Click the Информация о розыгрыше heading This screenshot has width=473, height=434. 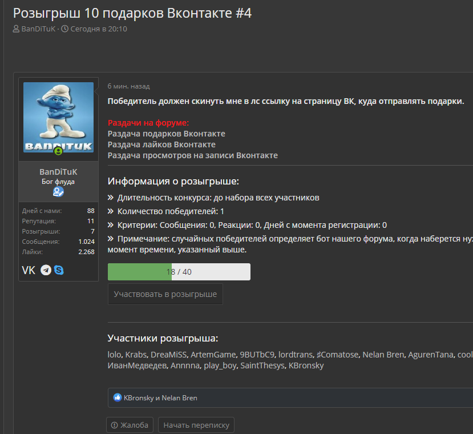pyautogui.click(x=173, y=181)
